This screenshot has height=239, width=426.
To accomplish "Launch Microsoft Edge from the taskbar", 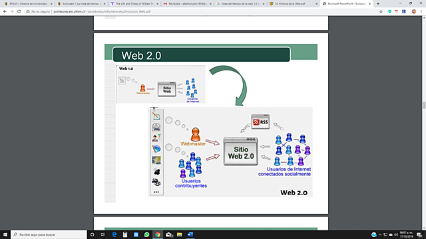I will click(x=114, y=234).
